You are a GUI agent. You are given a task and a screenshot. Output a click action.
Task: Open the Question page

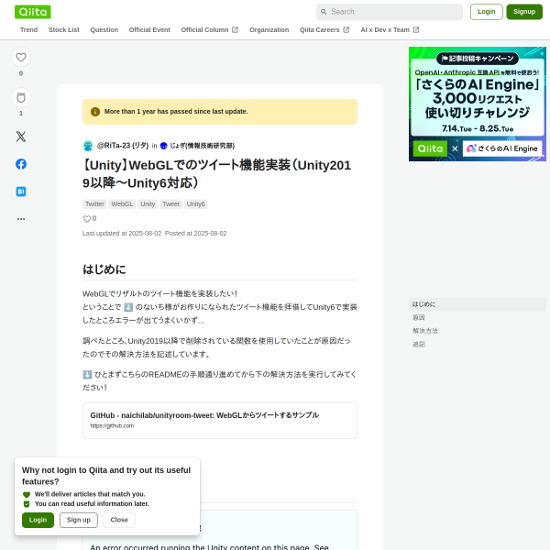[104, 30]
